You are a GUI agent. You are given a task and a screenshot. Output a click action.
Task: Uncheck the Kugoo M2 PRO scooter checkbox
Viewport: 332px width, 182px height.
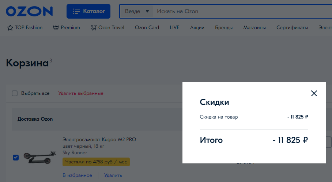[16, 158]
